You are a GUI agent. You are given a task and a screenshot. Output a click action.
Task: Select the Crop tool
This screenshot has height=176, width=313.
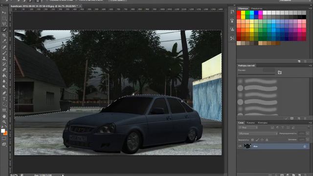tap(4, 35)
